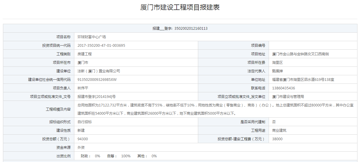Click the 工程类别 label
Viewport: 361px width, 162px height.
tap(63, 54)
